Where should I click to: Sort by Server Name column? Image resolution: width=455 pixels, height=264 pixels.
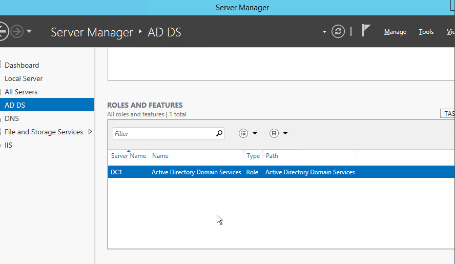(x=128, y=156)
